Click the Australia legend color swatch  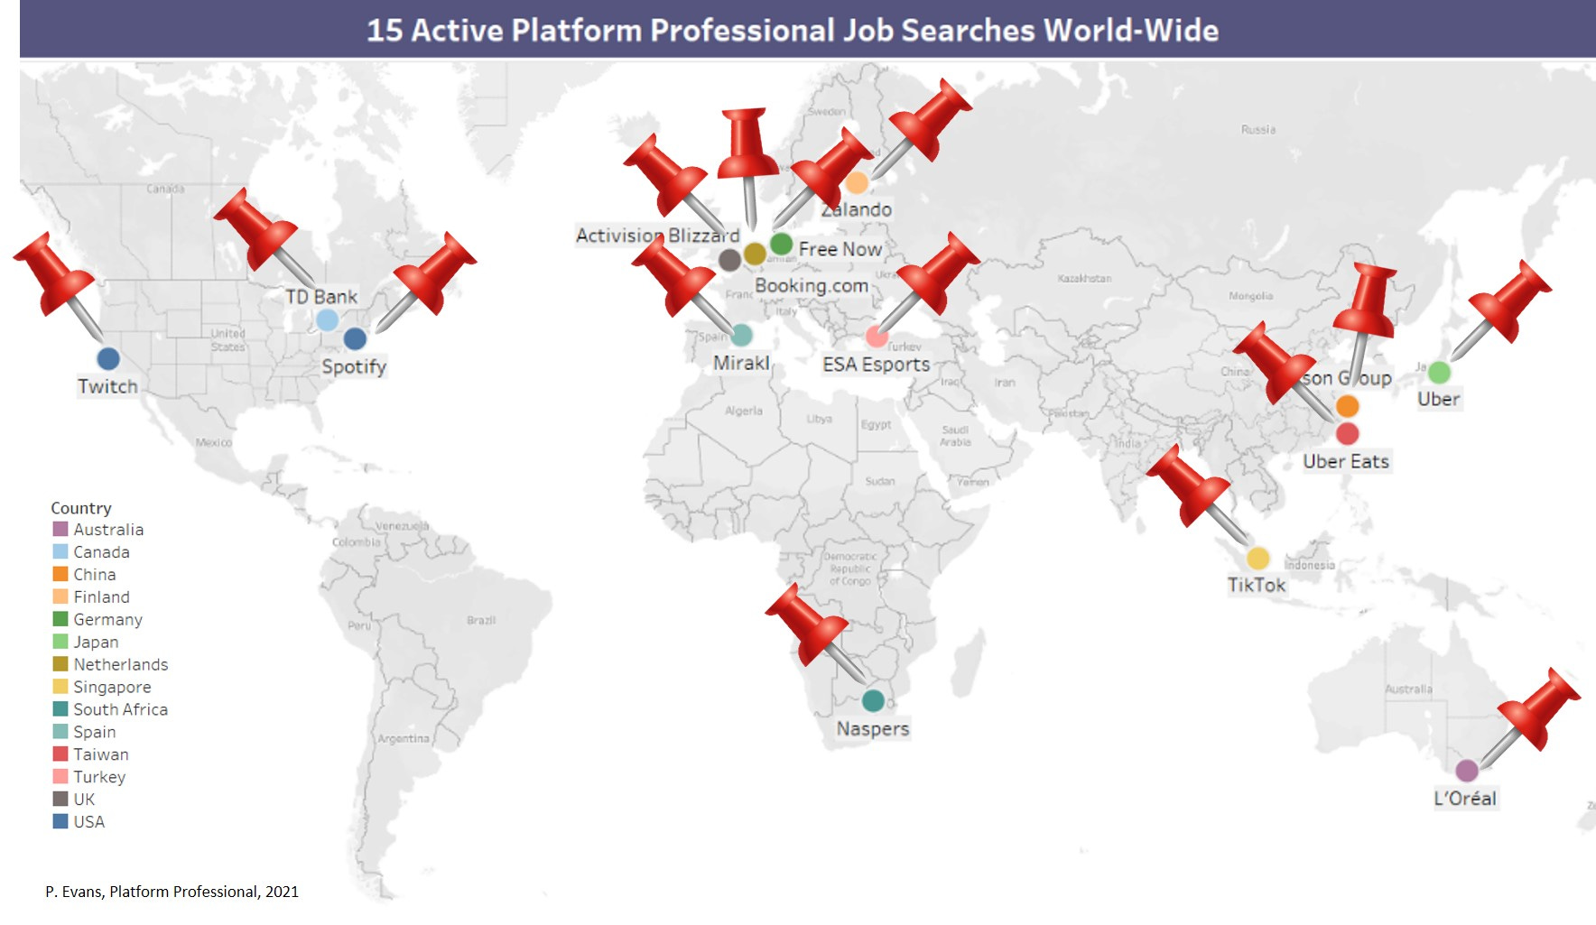60,529
